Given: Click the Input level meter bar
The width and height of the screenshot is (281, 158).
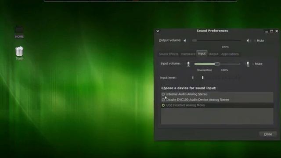Looking at the screenshot, I should point(216,78).
